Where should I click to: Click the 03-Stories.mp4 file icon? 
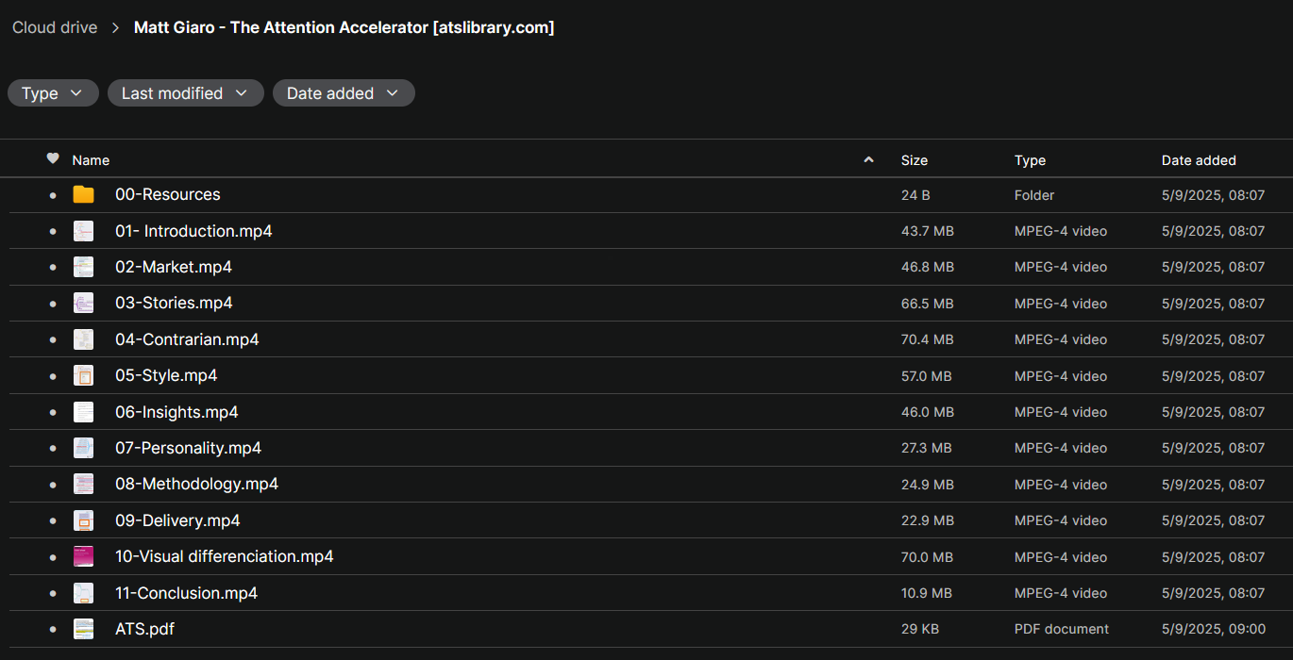[84, 303]
